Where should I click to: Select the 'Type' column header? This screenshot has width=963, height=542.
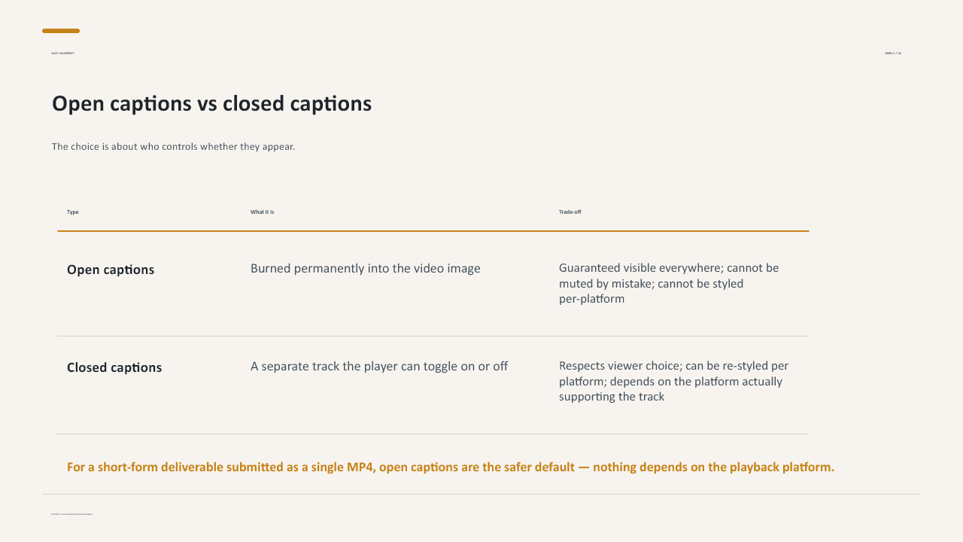[x=73, y=212]
